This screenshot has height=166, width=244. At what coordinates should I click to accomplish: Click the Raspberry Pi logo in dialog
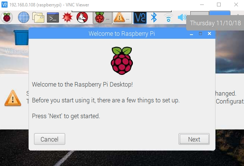point(122,61)
